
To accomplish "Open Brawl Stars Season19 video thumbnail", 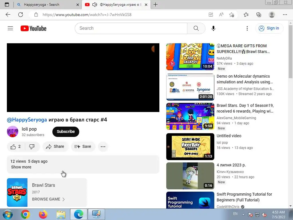I will [190, 116].
